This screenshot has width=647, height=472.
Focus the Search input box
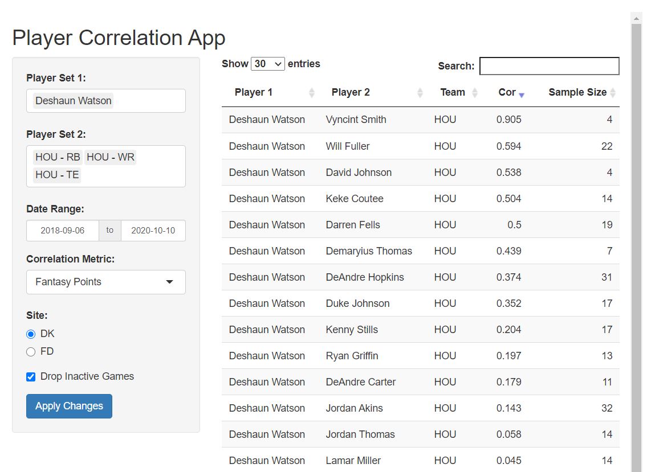549,66
